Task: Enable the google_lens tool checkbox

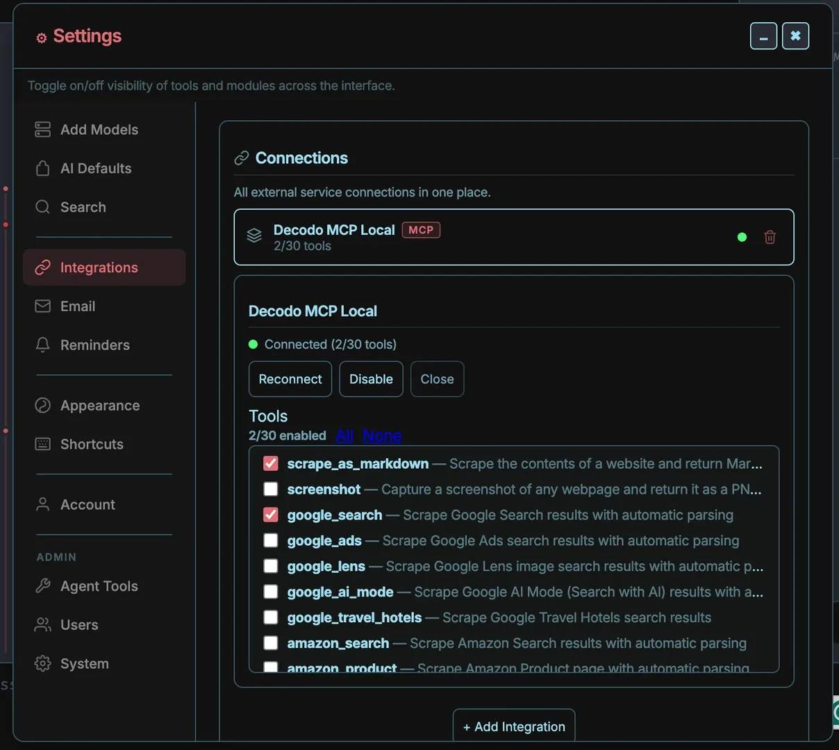Action: click(271, 566)
